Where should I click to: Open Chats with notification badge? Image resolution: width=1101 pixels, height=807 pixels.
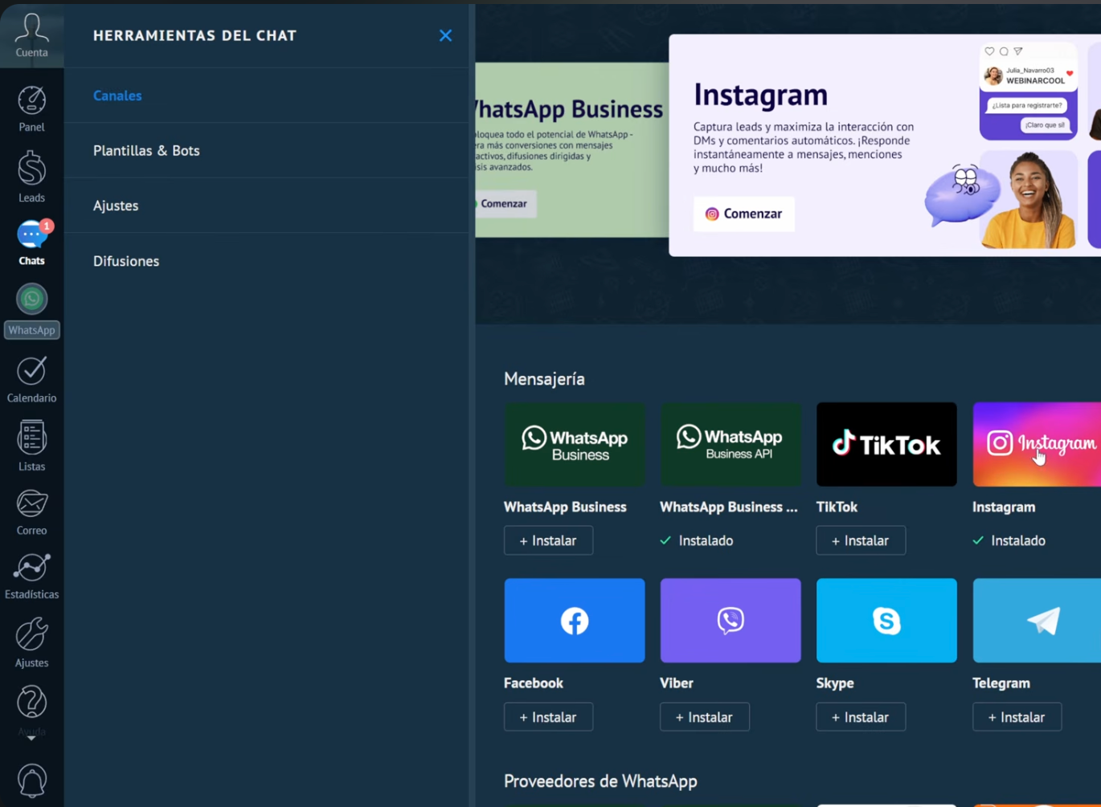tap(31, 243)
